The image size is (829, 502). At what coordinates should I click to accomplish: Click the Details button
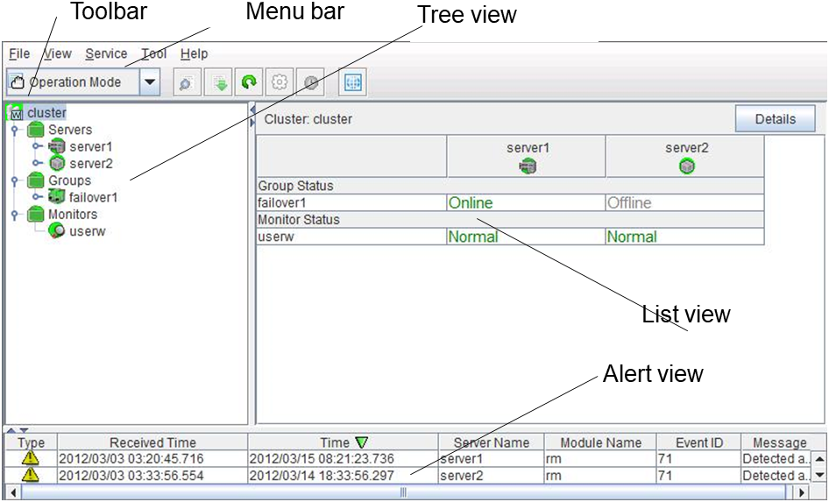click(775, 119)
